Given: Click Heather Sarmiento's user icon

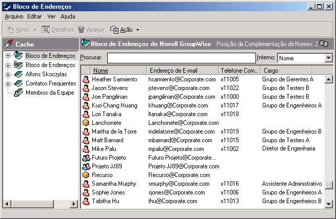Looking at the screenshot, I should (86, 79).
